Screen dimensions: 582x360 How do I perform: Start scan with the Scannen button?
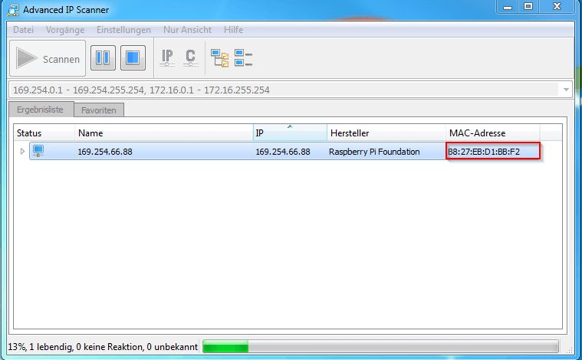pos(48,58)
